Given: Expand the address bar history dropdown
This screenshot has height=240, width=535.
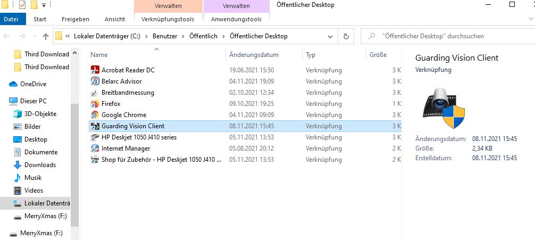Looking at the screenshot, I should tap(330, 36).
